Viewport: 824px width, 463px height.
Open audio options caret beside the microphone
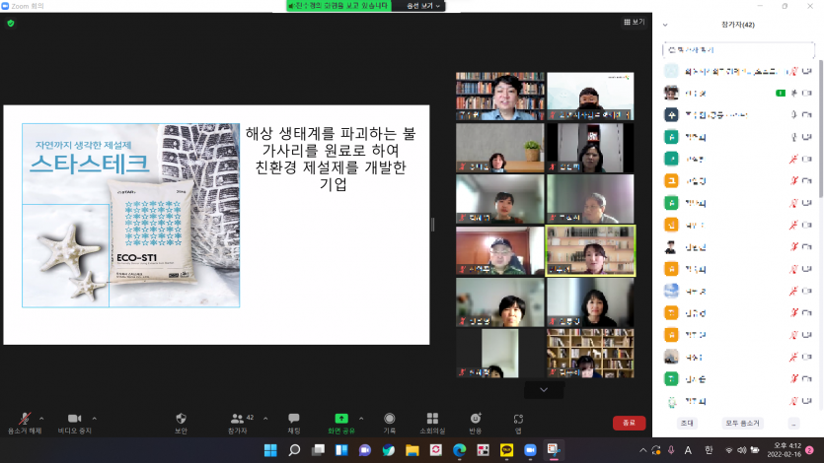click(x=41, y=419)
